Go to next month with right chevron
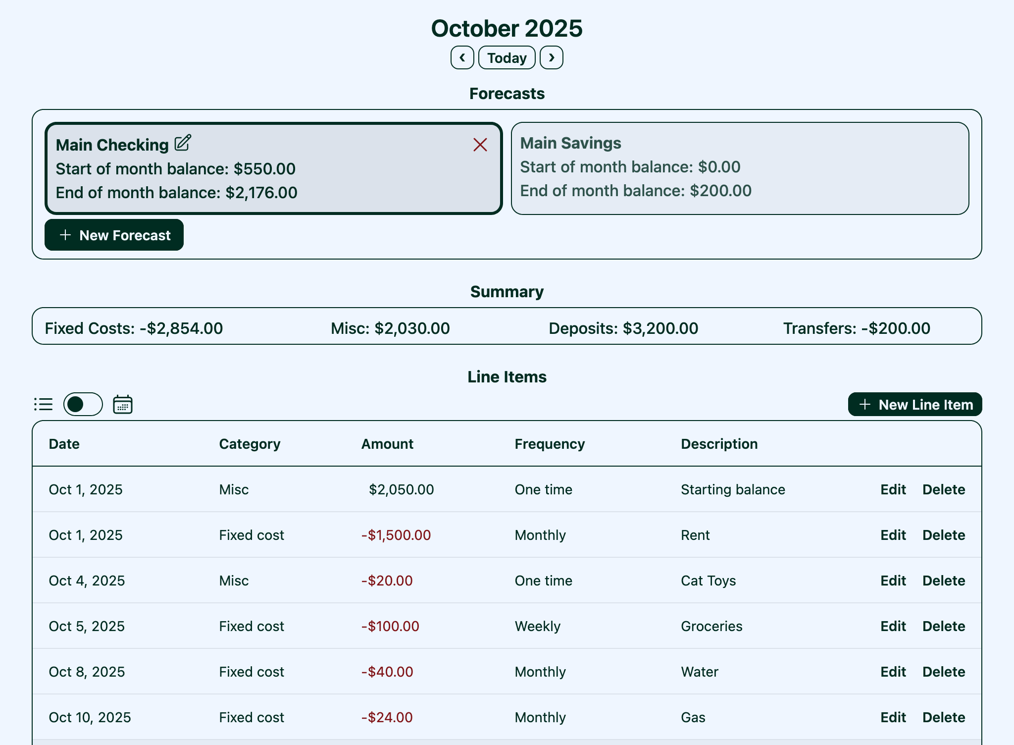Image resolution: width=1014 pixels, height=745 pixels. click(551, 57)
